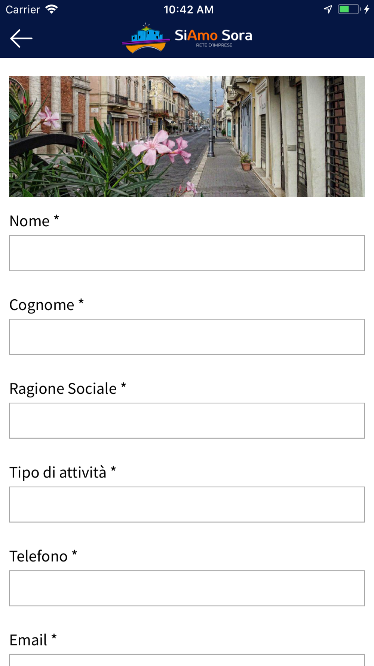Focus the Ragione Sociale input field
The height and width of the screenshot is (666, 374).
(187, 421)
